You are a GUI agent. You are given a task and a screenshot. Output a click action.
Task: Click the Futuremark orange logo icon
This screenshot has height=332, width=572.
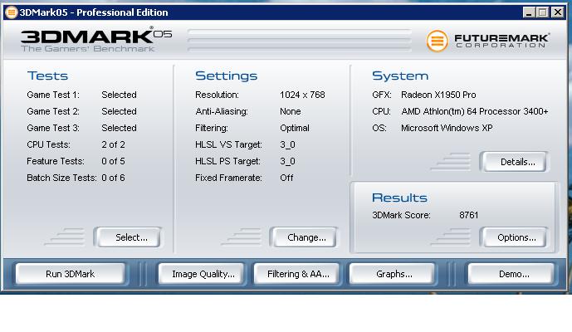coord(437,41)
